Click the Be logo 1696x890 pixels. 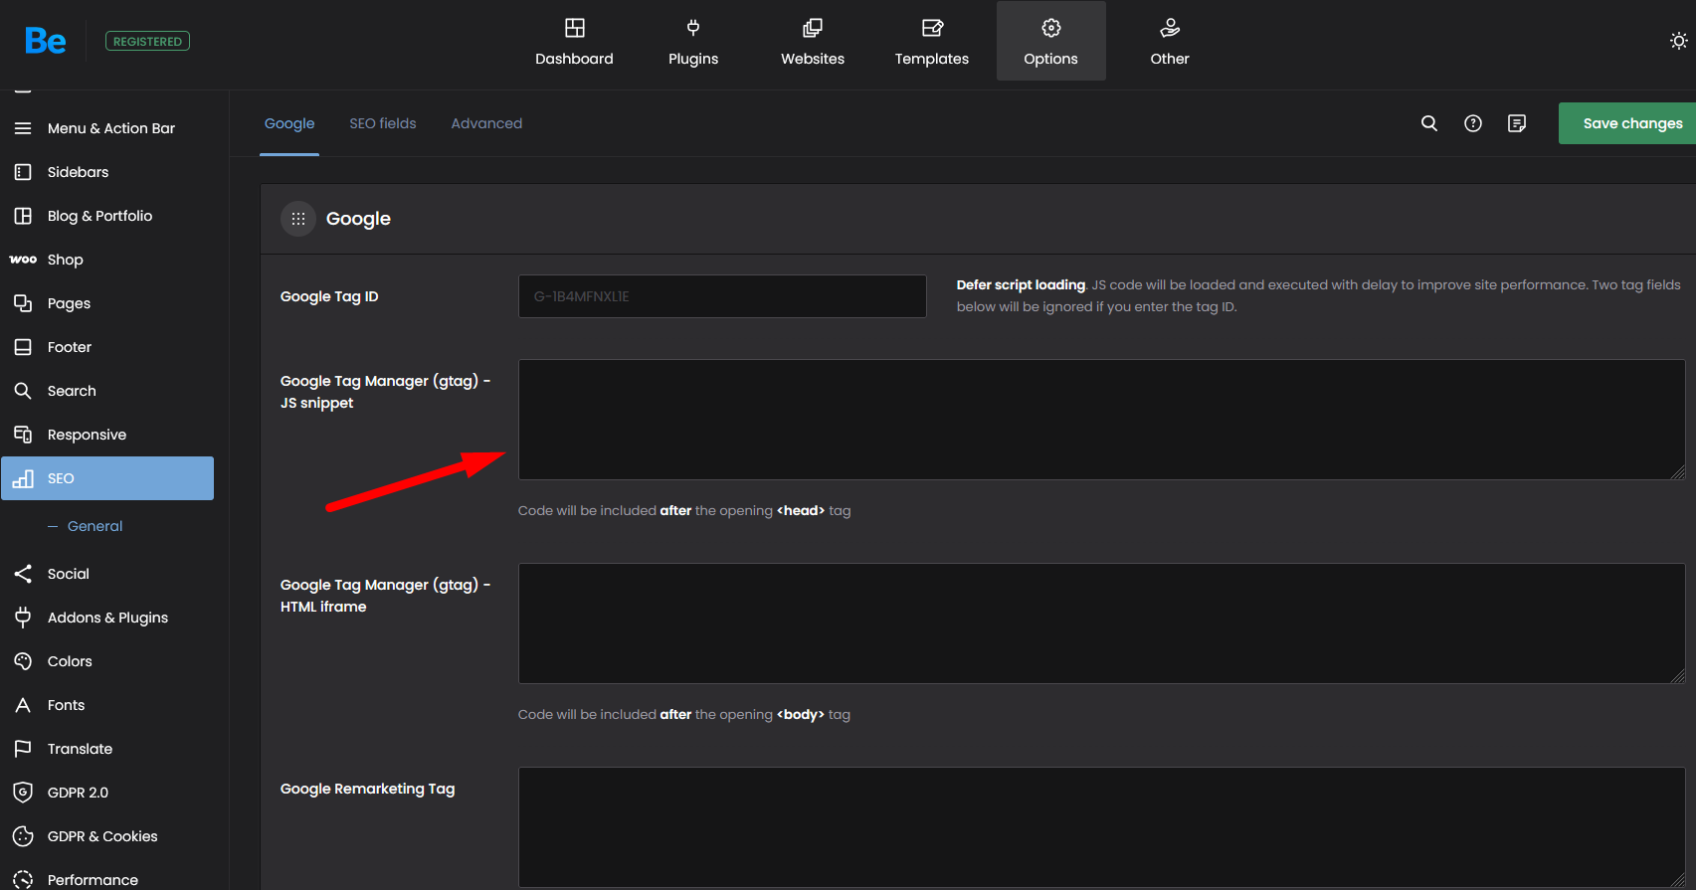coord(46,41)
